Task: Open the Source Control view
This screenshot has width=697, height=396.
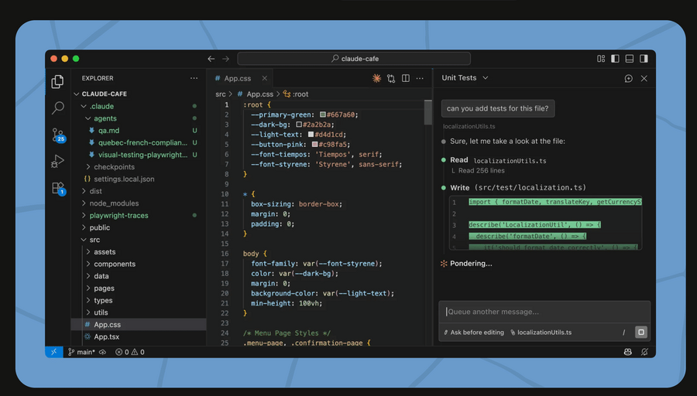Action: pyautogui.click(x=58, y=135)
